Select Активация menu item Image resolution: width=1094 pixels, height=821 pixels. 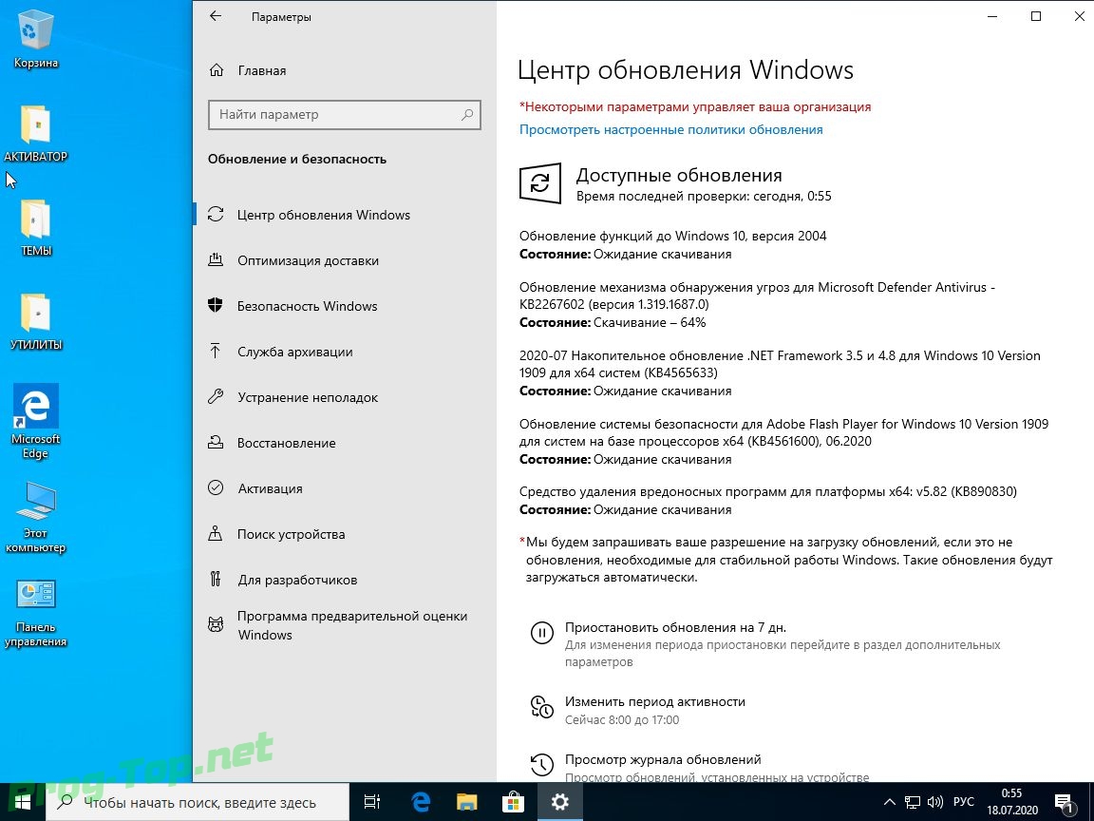(x=344, y=488)
